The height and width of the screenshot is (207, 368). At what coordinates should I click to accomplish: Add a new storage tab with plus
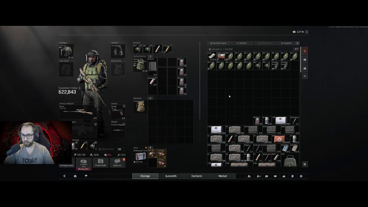pyautogui.click(x=305, y=76)
